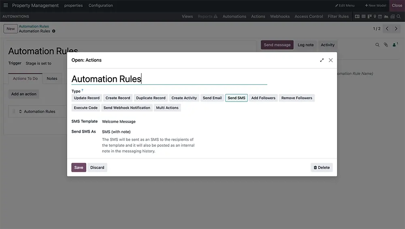Image resolution: width=405 pixels, height=229 pixels.
Task: Select Create Record action type
Action: 118,98
